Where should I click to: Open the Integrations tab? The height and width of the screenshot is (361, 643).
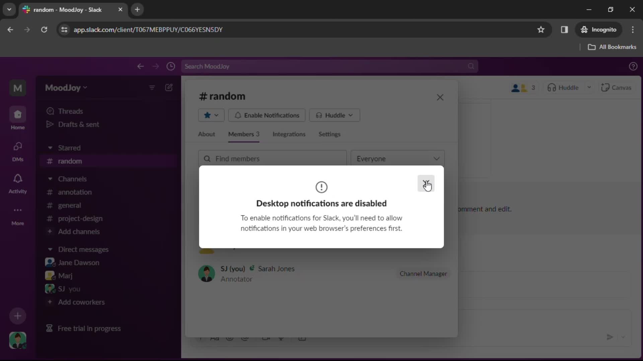289,134
